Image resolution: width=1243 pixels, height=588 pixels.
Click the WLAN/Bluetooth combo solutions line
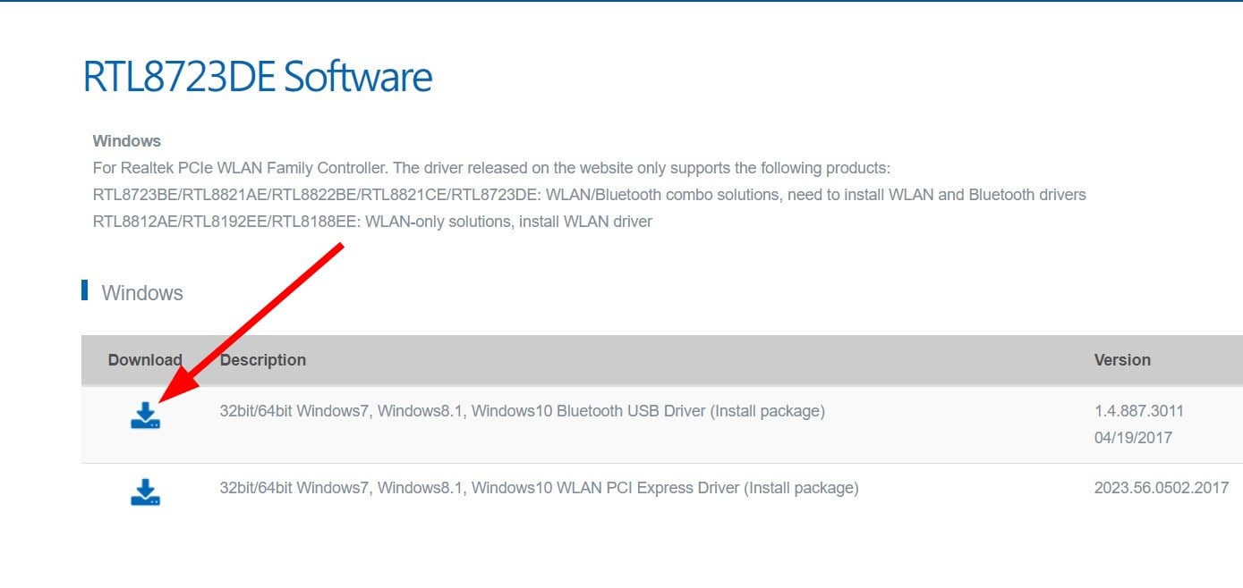point(590,195)
